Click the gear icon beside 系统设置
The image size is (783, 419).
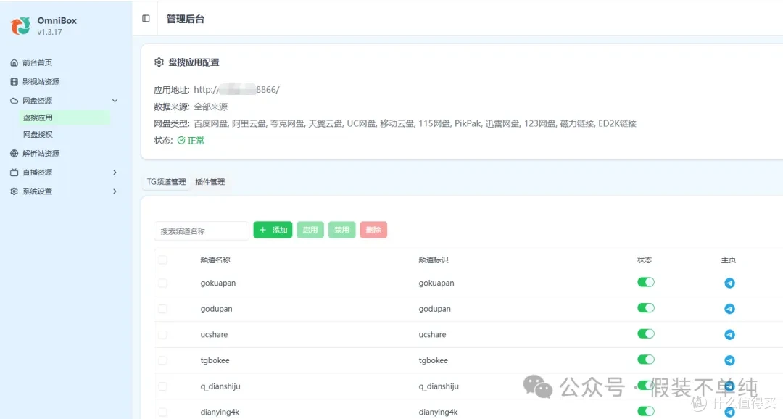pos(14,191)
